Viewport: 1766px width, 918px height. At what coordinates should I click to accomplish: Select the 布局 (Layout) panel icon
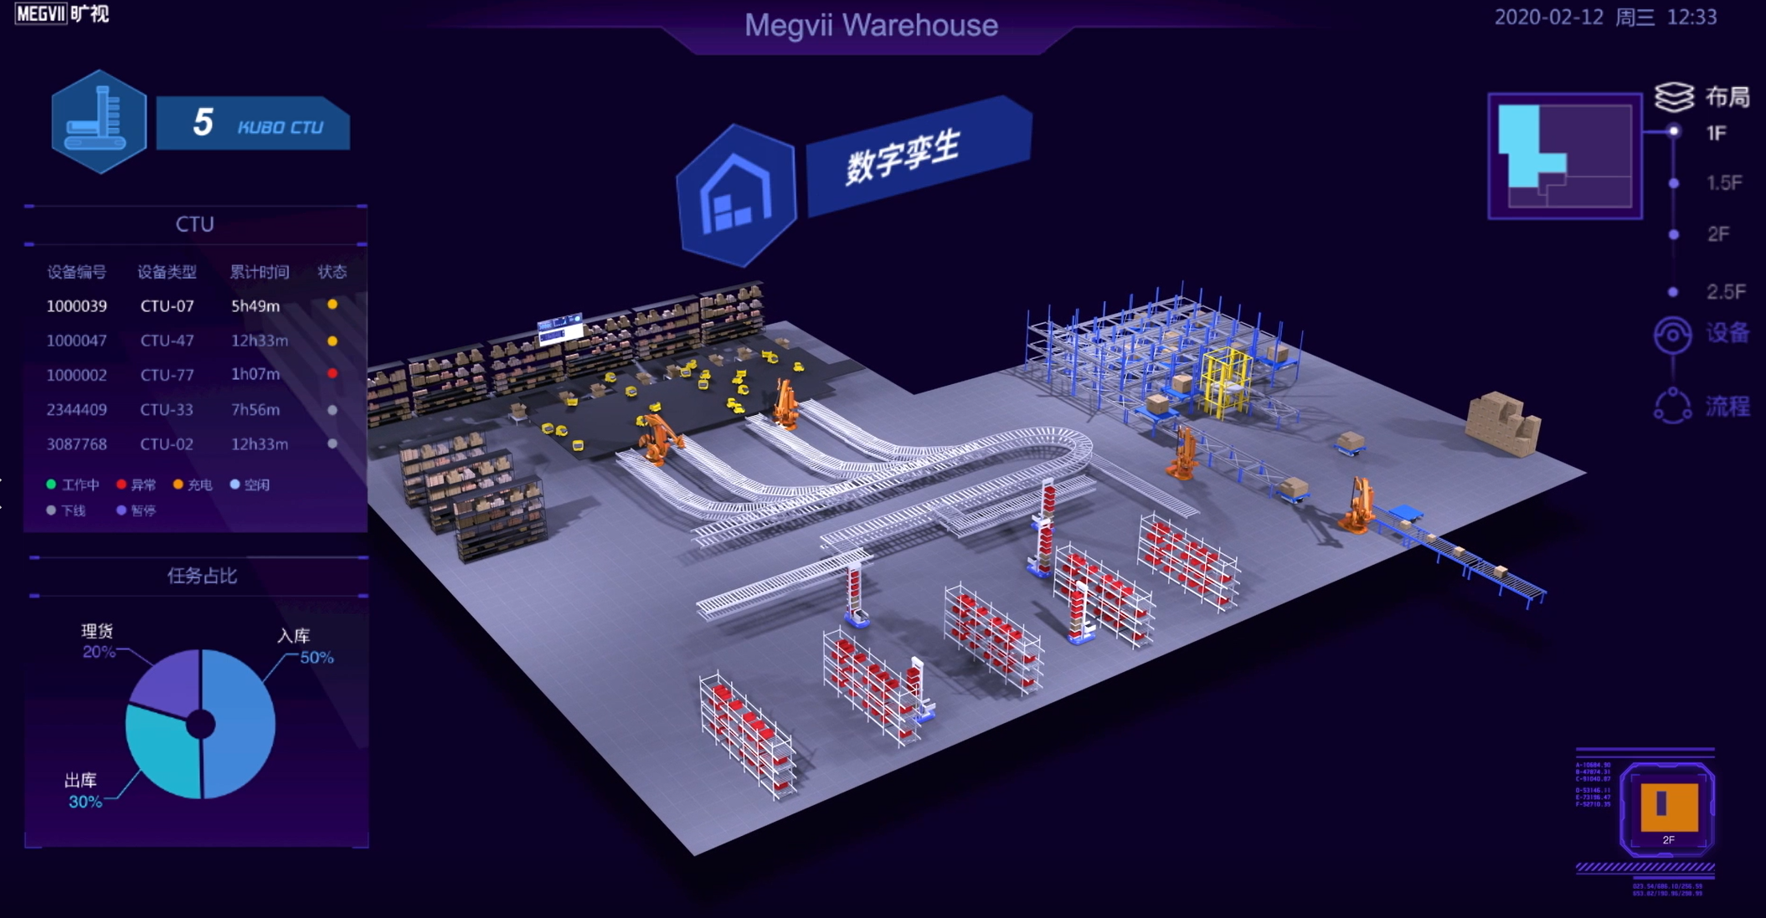[x=1675, y=94]
